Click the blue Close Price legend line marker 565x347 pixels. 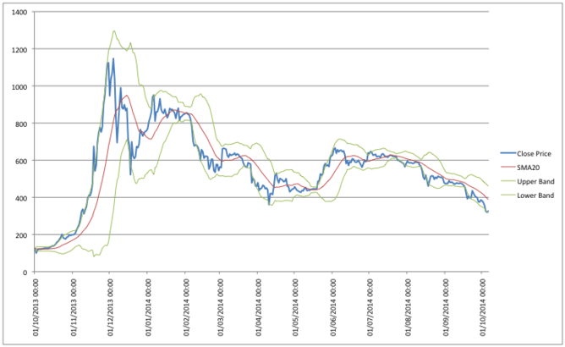506,154
